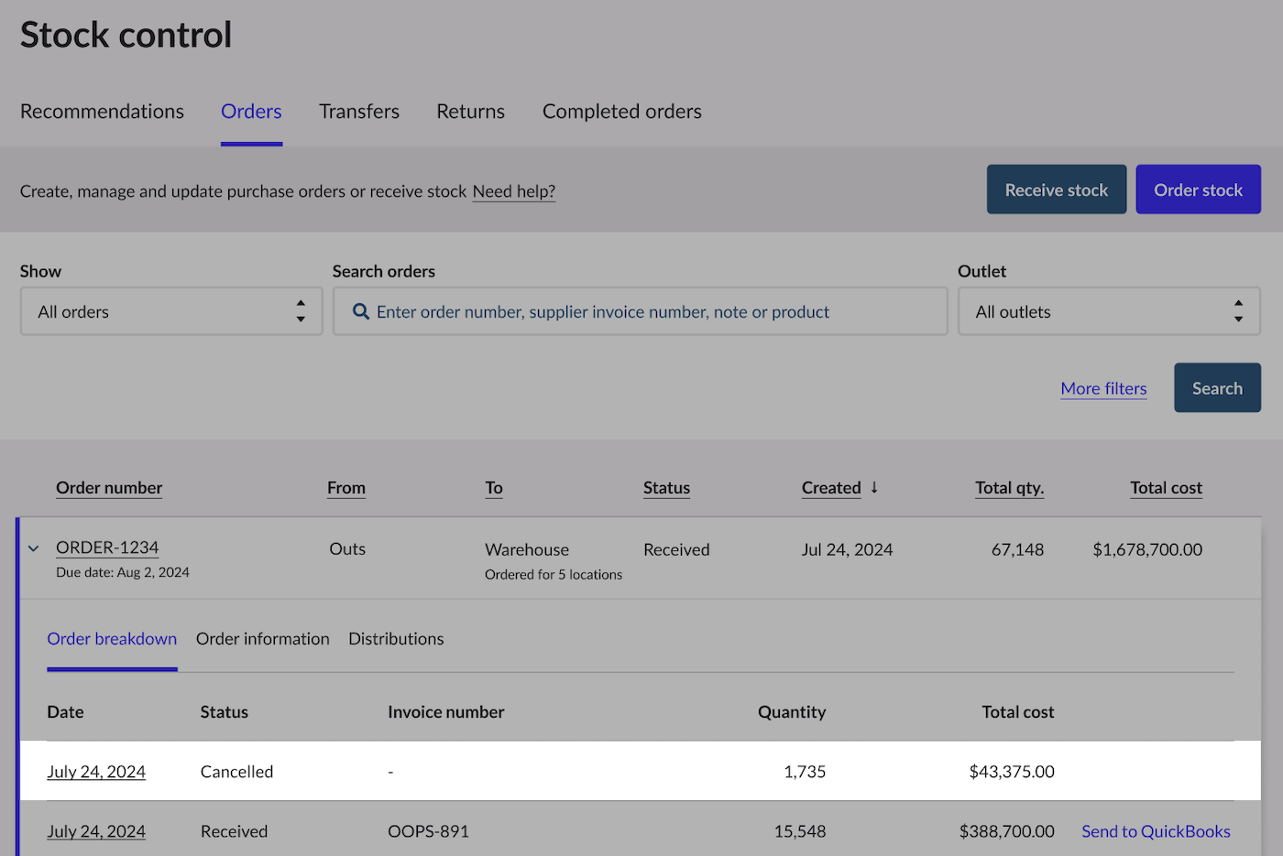Open the Transfers tab
The height and width of the screenshot is (856, 1283).
pos(359,112)
